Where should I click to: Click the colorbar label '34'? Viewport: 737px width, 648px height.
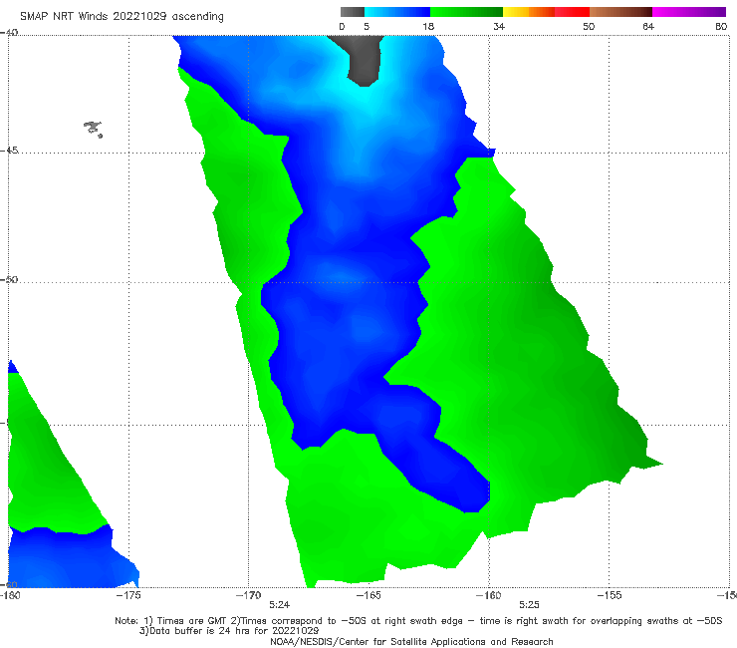pyautogui.click(x=499, y=27)
